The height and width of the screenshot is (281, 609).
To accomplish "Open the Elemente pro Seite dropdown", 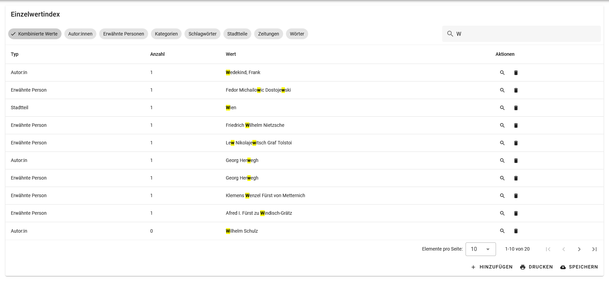I will coord(480,249).
